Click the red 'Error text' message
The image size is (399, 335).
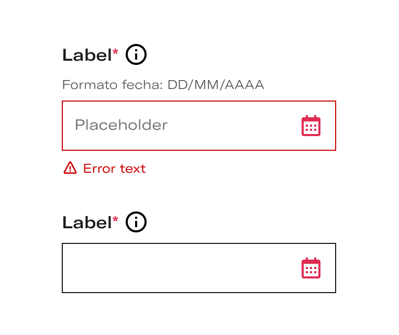click(x=115, y=169)
